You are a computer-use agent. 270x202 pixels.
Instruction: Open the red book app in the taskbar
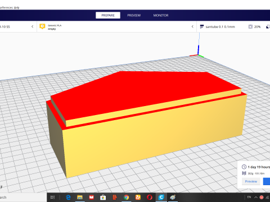pyautogui.click(x=92, y=198)
